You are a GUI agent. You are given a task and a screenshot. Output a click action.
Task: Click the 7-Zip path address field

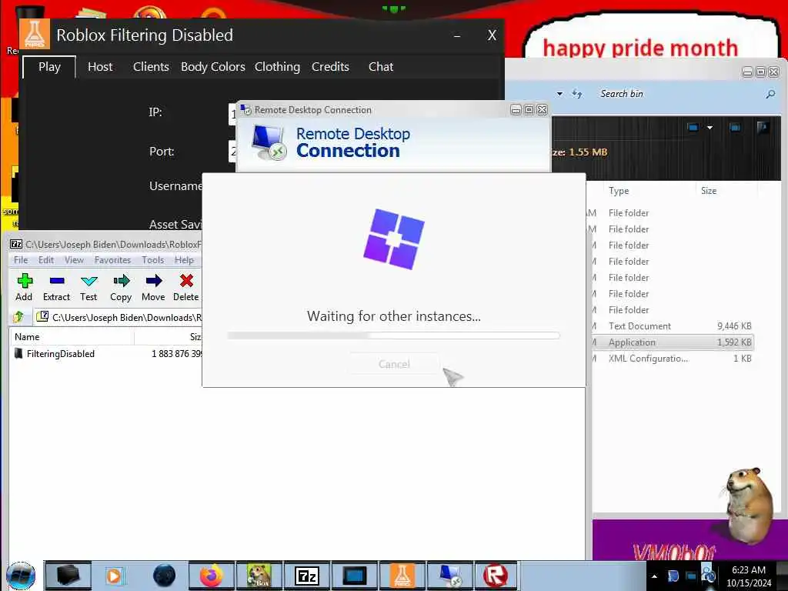(119, 317)
